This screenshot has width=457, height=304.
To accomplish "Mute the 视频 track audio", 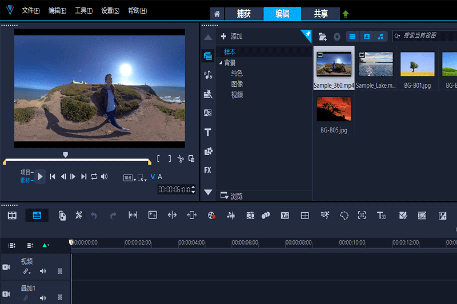I will click(x=43, y=271).
